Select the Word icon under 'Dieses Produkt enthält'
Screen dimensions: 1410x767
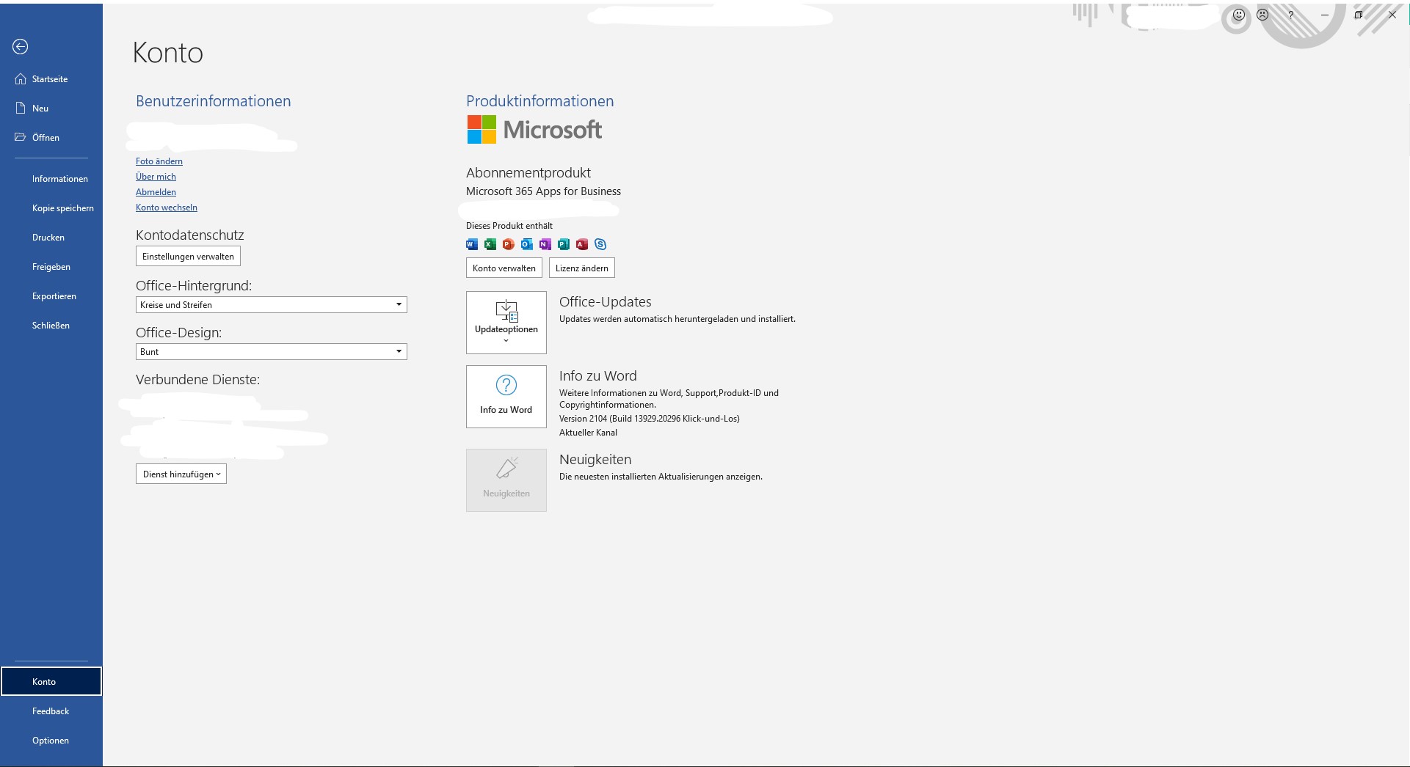pyautogui.click(x=472, y=244)
